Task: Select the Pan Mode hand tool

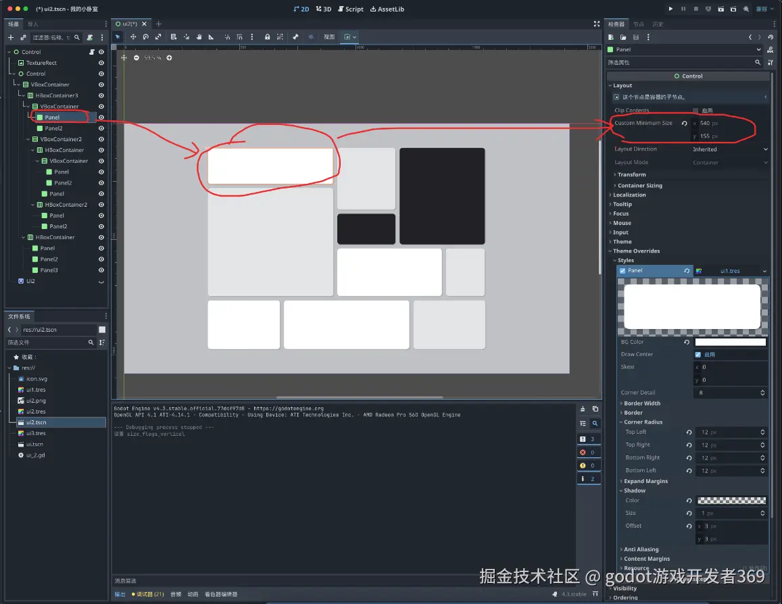Action: pos(199,37)
